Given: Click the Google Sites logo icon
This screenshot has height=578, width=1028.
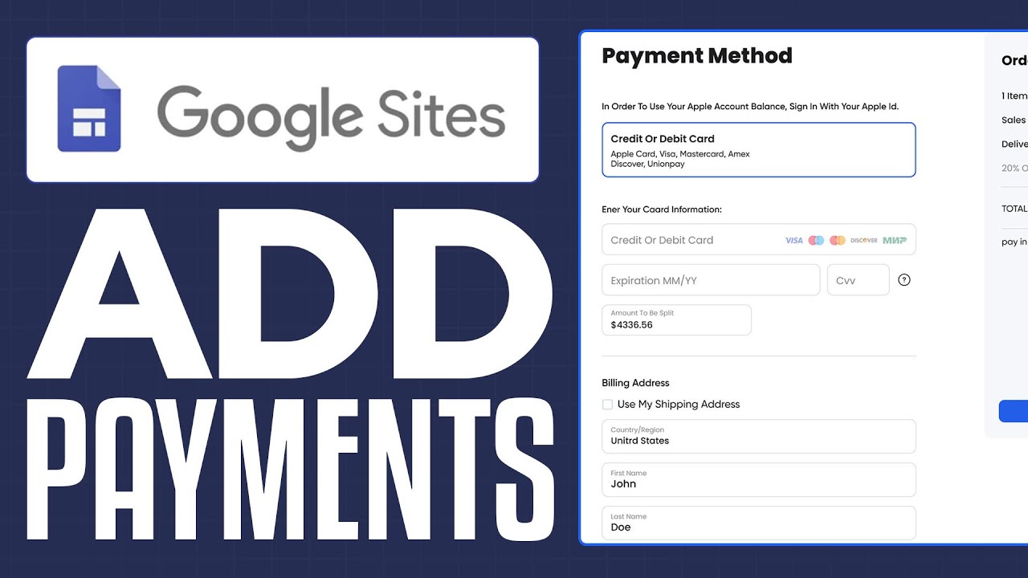Looking at the screenshot, I should (x=89, y=109).
